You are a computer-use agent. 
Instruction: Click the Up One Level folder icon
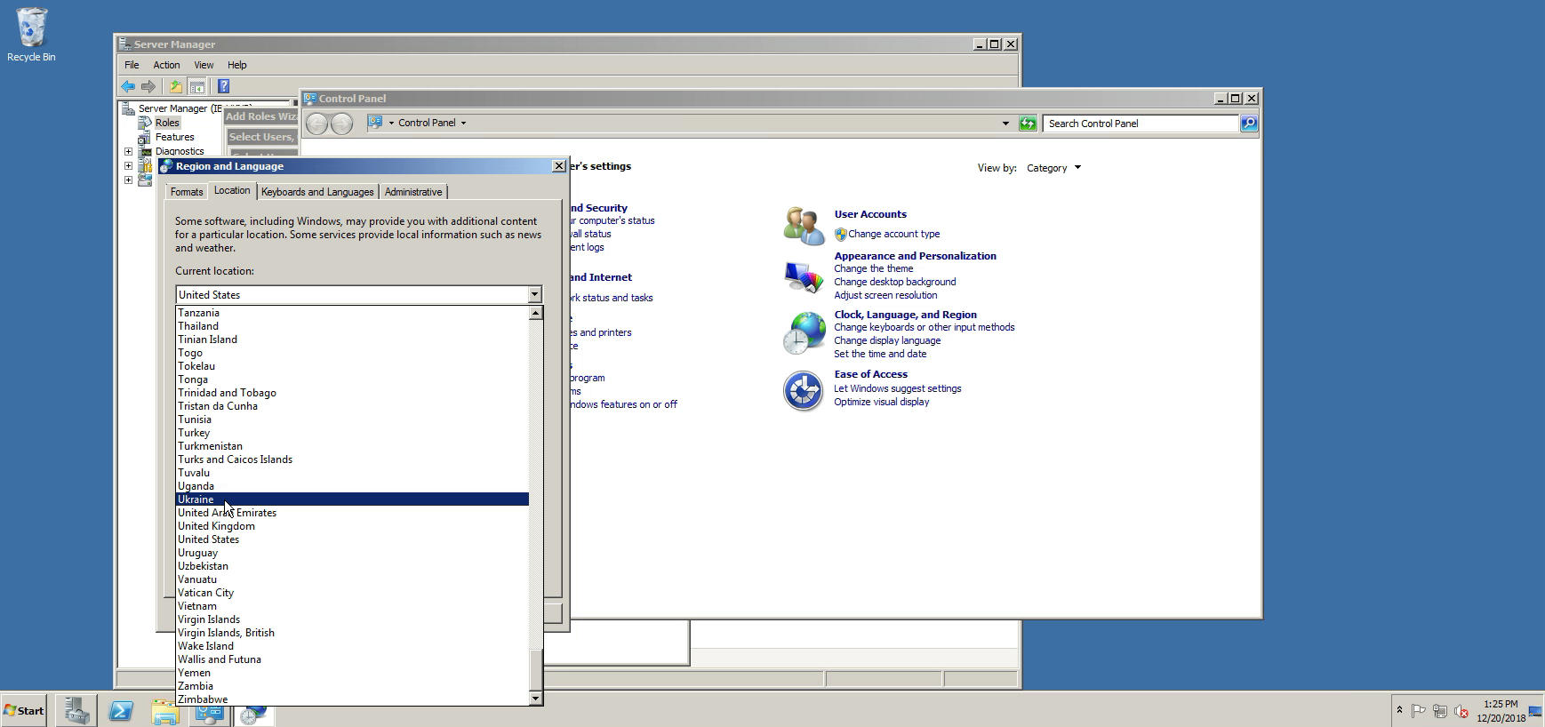click(175, 86)
